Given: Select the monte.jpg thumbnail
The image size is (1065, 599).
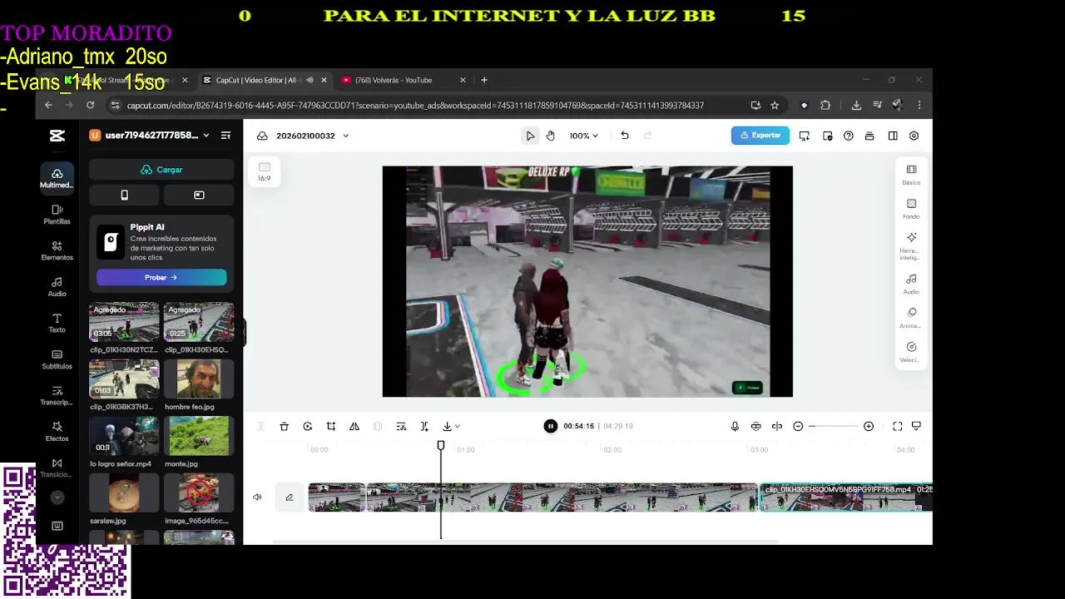Looking at the screenshot, I should pyautogui.click(x=199, y=436).
